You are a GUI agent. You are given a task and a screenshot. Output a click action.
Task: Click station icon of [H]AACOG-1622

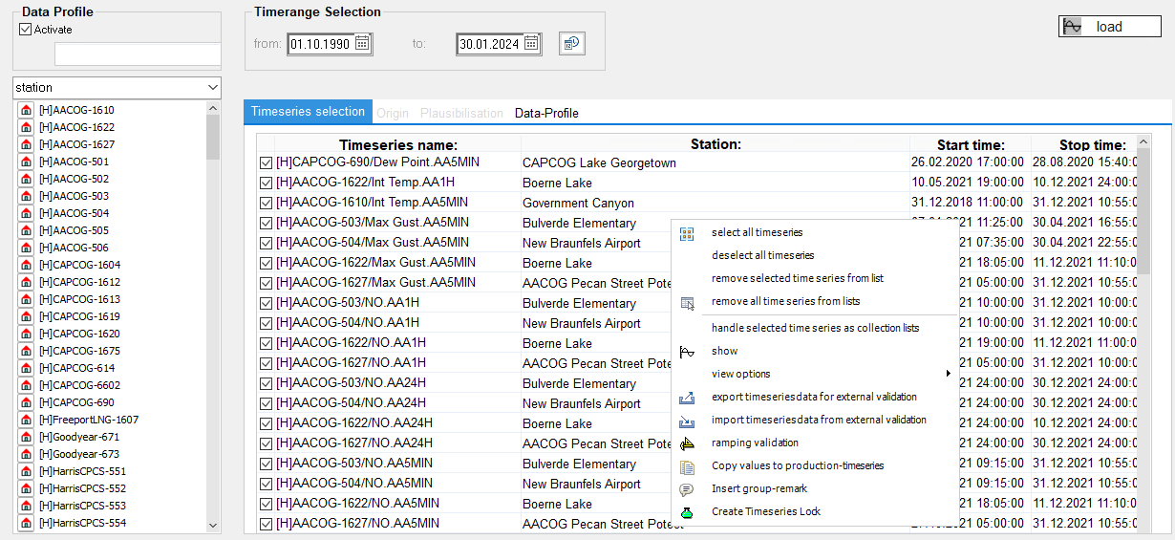[x=27, y=127]
